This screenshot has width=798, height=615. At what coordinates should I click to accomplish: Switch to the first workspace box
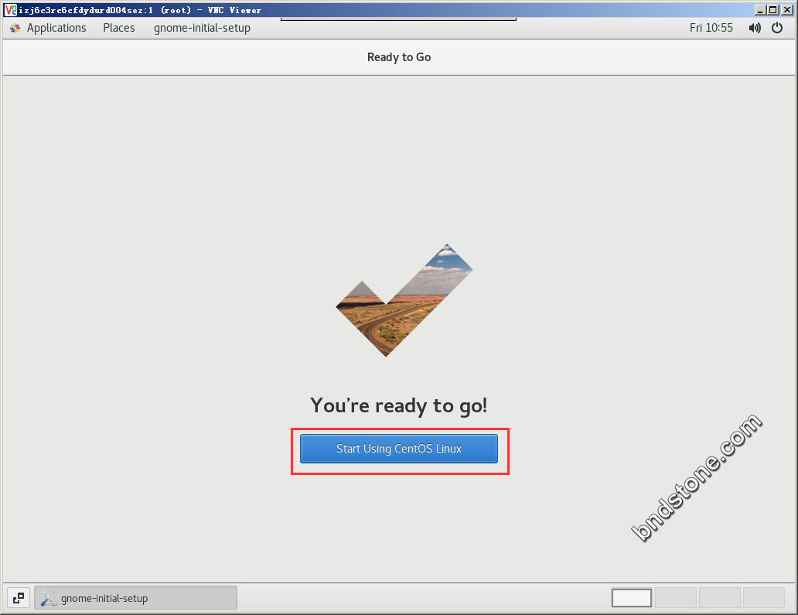click(632, 598)
